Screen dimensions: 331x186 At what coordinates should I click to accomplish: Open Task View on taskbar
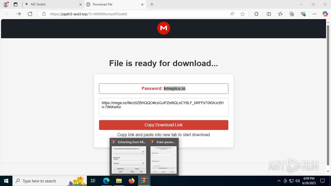pos(93,181)
